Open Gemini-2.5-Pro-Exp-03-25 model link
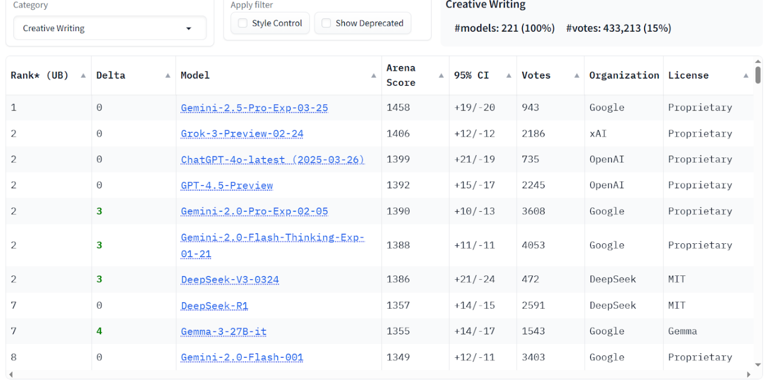 pos(254,108)
